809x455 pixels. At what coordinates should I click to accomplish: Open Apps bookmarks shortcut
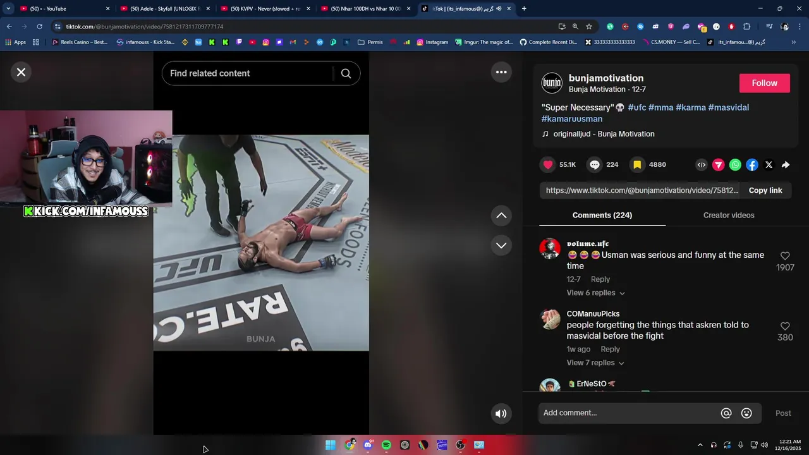coord(15,42)
